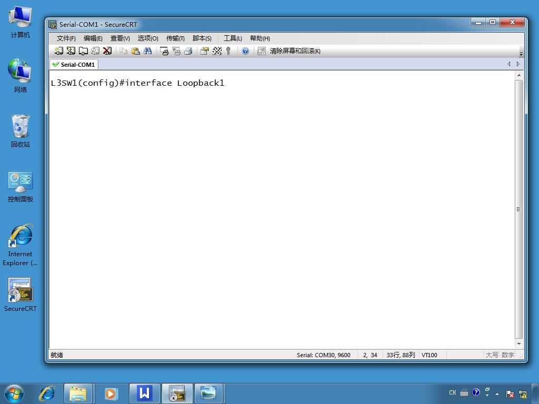Click terminal scrollbar down arrow
539x404 pixels.
518,344
